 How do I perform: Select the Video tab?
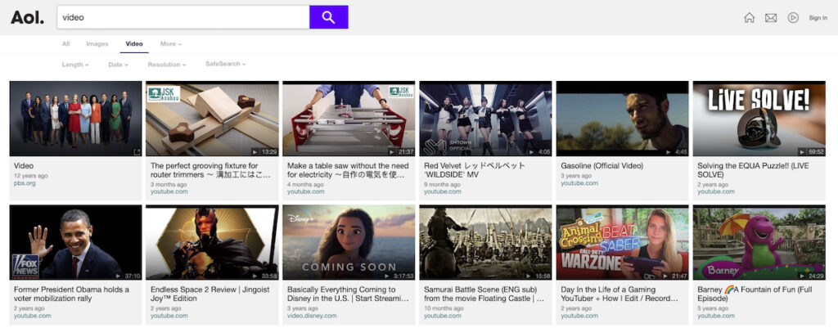[134, 44]
